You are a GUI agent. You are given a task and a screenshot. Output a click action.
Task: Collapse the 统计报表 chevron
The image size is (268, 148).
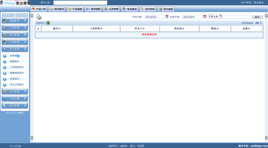pos(25,49)
